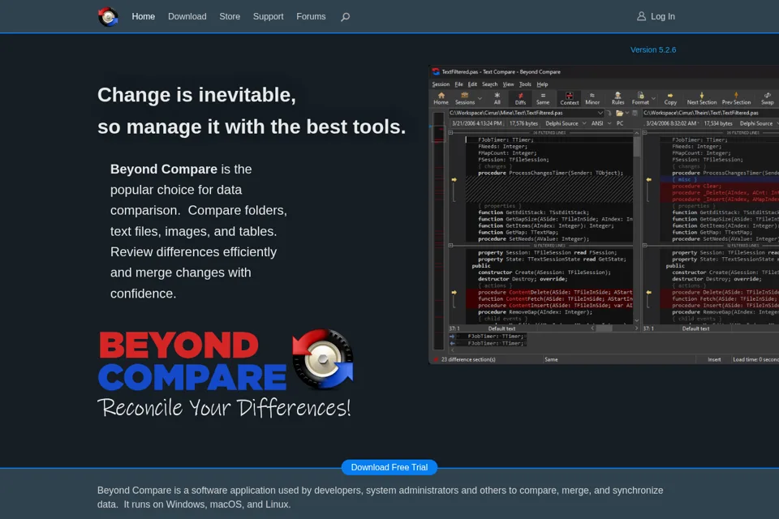Toggle the Context display filter
Viewport: 779px width, 519px height.
pyautogui.click(x=570, y=98)
